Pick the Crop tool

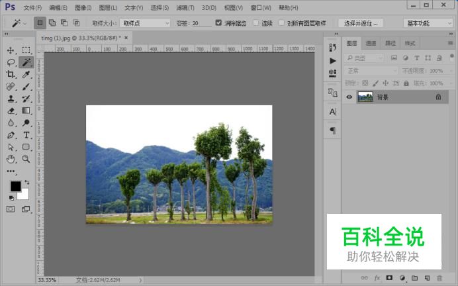tap(11, 75)
